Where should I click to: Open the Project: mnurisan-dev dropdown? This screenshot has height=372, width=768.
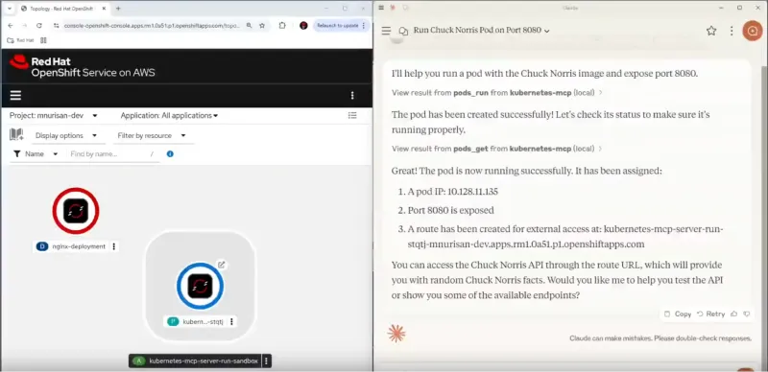(x=54, y=115)
